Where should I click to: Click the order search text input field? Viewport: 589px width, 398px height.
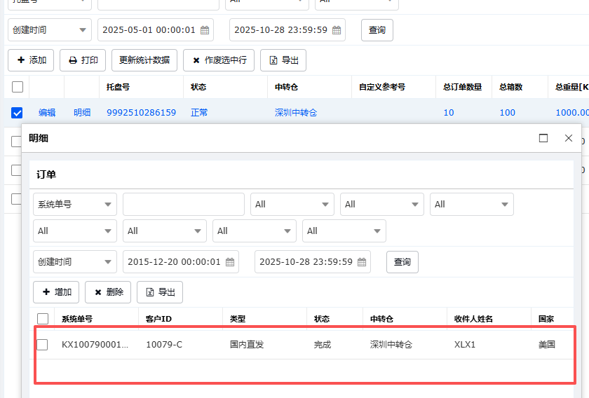(183, 205)
